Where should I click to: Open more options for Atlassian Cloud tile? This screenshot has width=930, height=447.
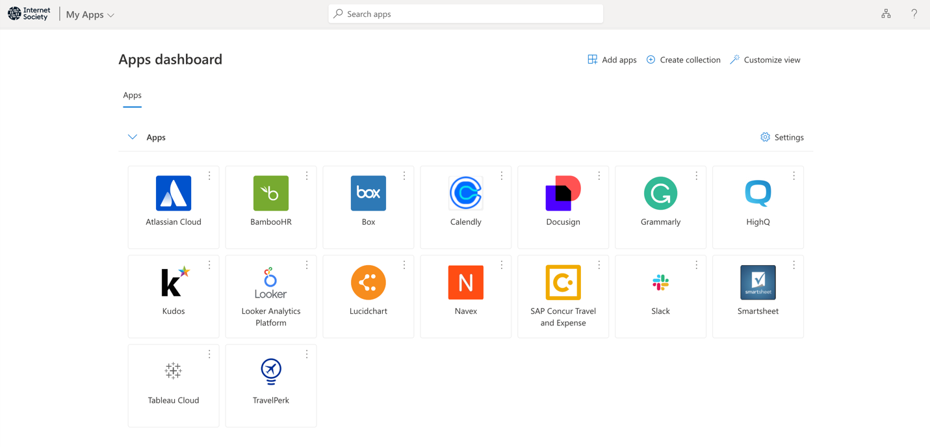(x=209, y=175)
